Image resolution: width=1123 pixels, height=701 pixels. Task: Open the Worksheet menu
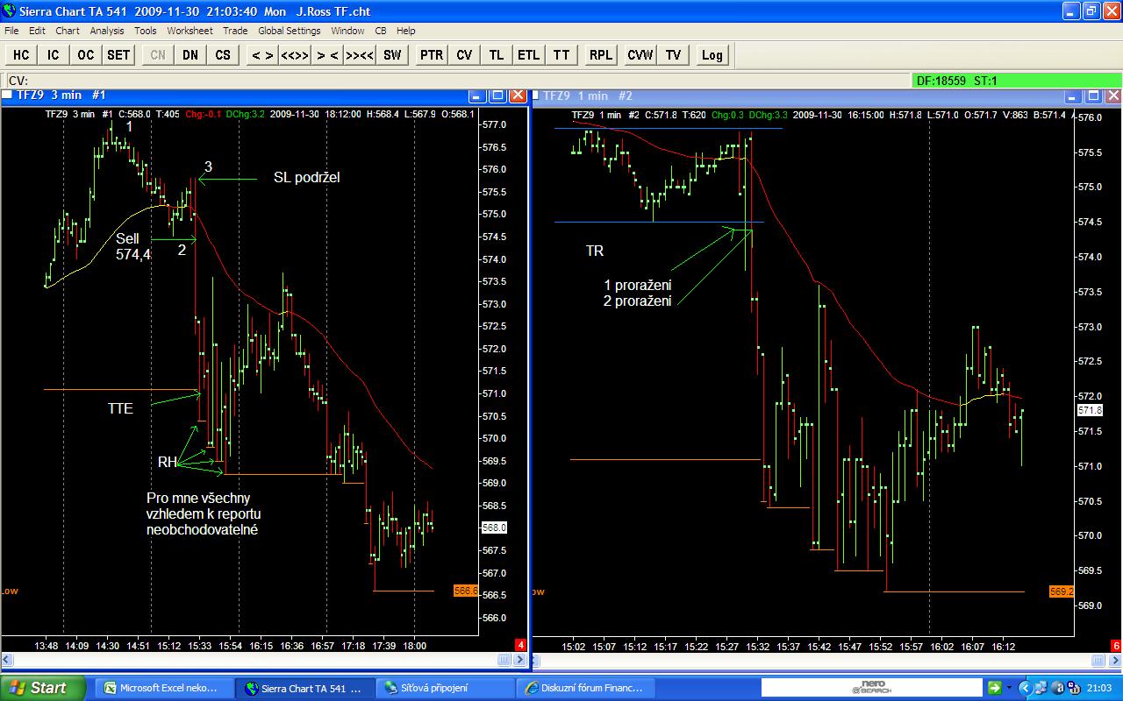(x=190, y=31)
